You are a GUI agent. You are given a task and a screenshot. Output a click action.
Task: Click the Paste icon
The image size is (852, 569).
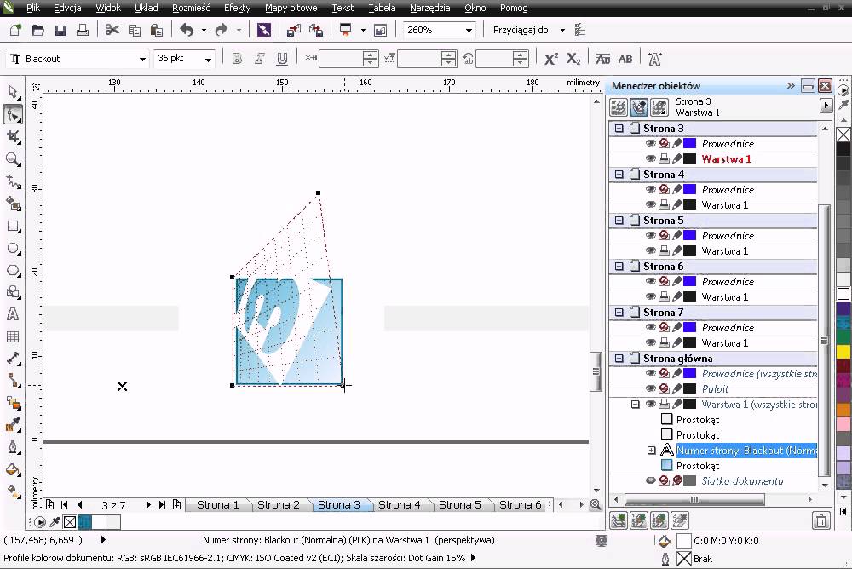157,30
